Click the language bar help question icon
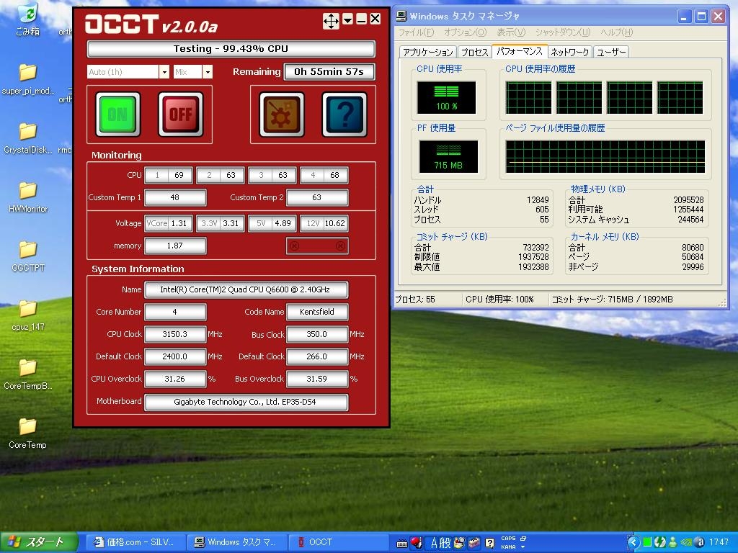The width and height of the screenshot is (738, 553). pos(490,543)
